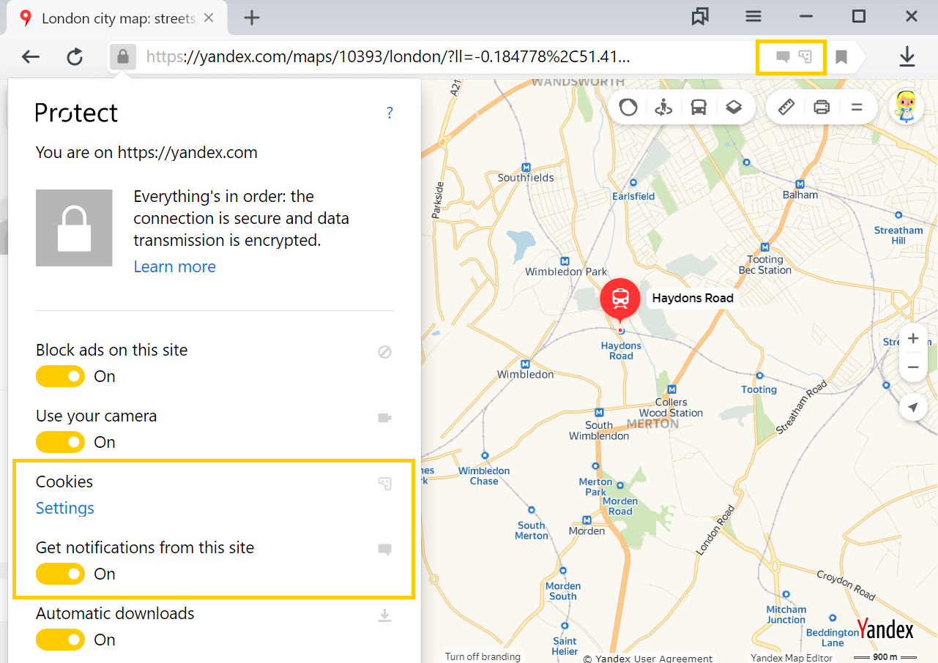Image resolution: width=938 pixels, height=663 pixels.
Task: Close the London city map tab
Action: point(209,18)
